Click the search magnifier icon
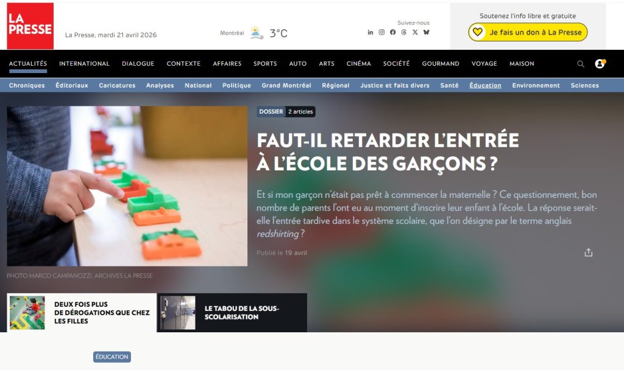624x370 pixels. (581, 63)
